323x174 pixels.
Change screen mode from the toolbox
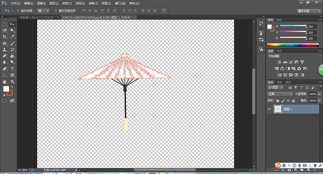pos(13,101)
